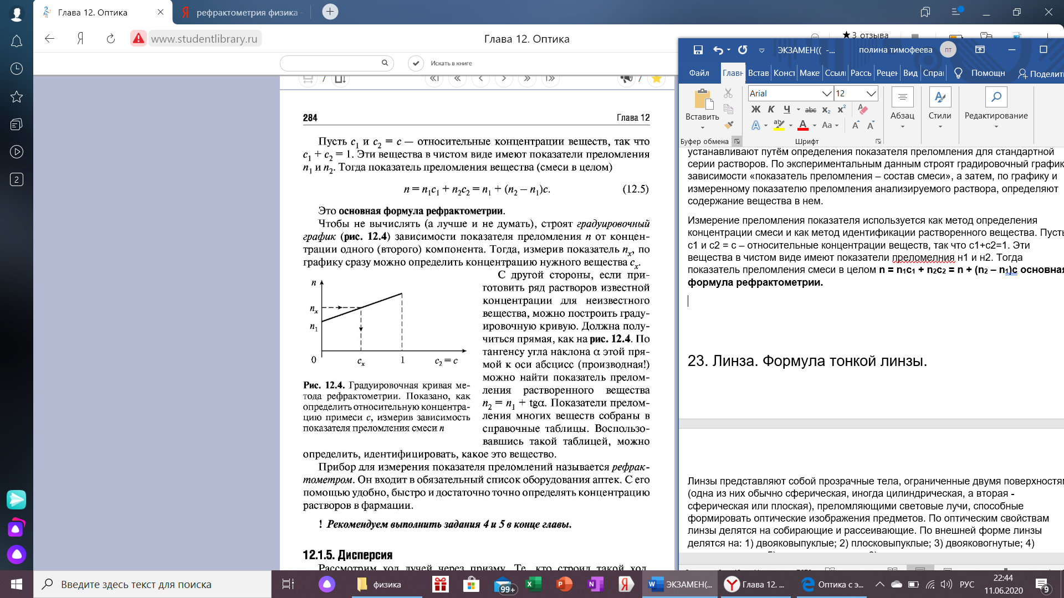Expand the Вставить paste options arrow
The width and height of the screenshot is (1064, 598).
(x=702, y=128)
